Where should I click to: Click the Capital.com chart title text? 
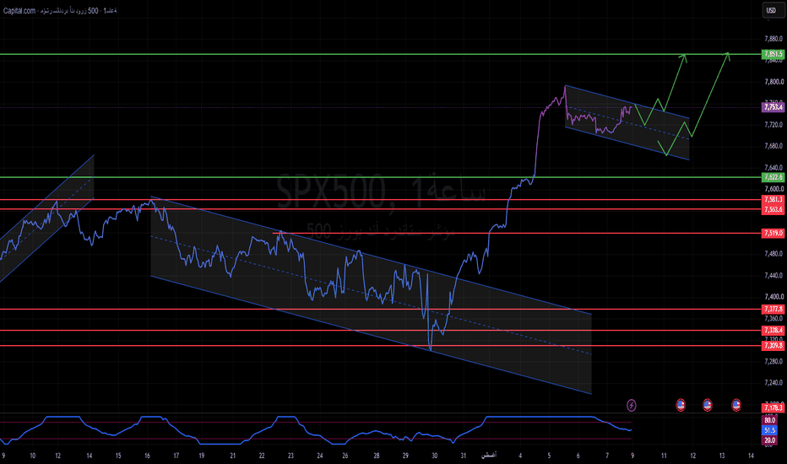tap(60, 10)
